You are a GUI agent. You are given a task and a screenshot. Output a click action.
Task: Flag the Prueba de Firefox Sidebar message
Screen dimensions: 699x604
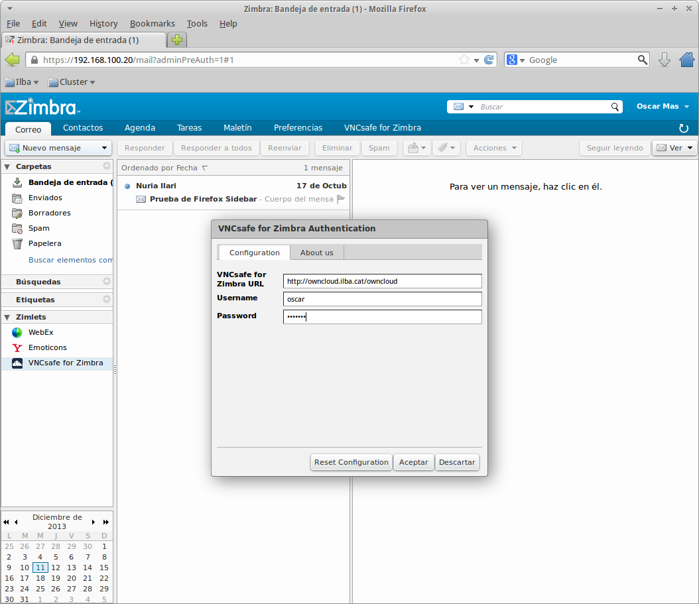pyautogui.click(x=341, y=199)
